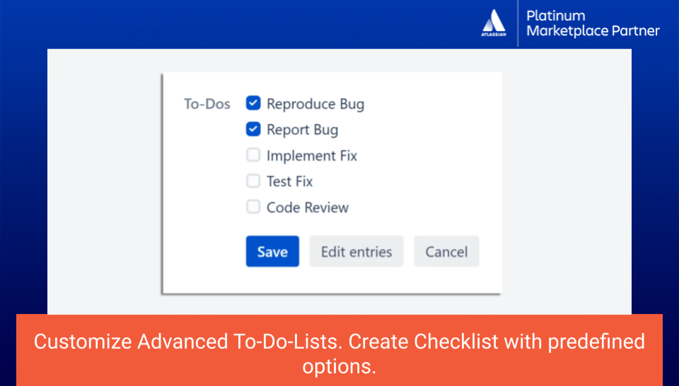Open Edit entries for the checklist
The height and width of the screenshot is (386, 679).
point(356,252)
